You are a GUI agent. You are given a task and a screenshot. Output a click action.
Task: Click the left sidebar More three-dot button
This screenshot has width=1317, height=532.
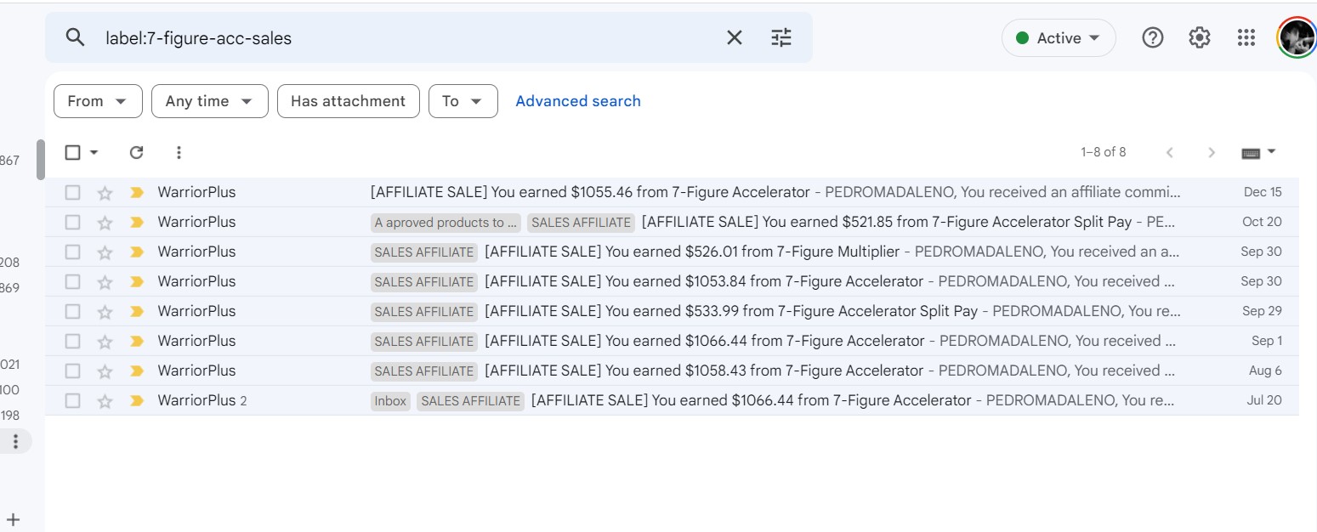[x=14, y=441]
